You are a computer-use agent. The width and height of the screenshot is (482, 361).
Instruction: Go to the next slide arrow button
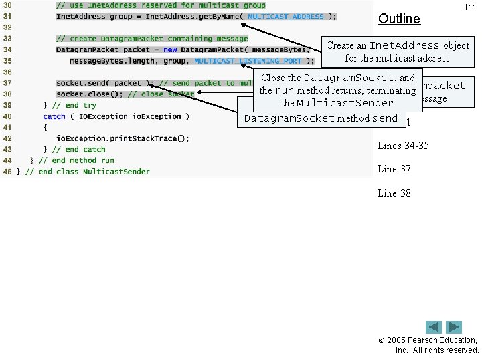454,327
